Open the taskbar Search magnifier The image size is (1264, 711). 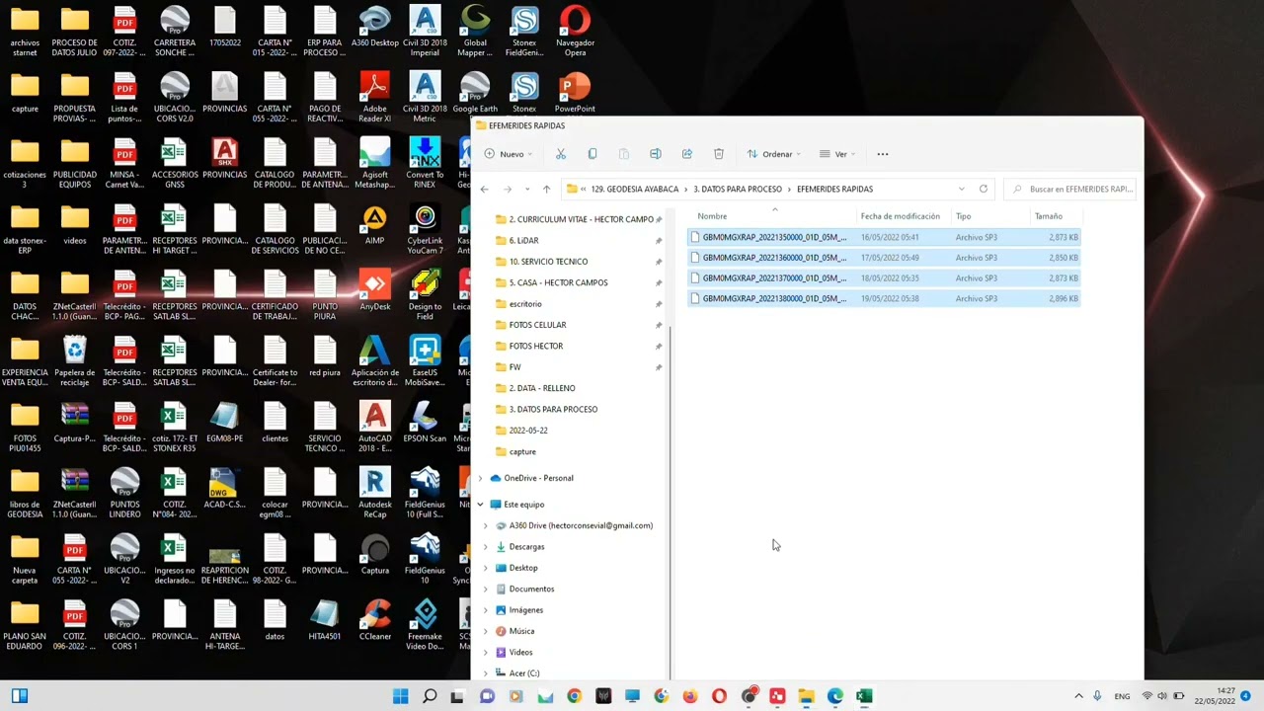click(430, 696)
